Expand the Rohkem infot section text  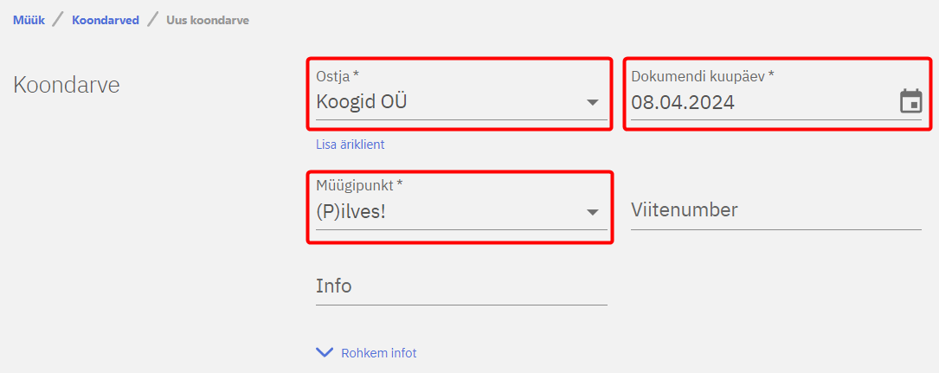379,353
